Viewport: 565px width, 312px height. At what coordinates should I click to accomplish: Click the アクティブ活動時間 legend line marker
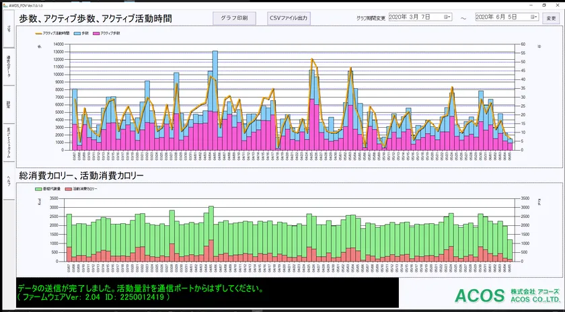point(38,32)
